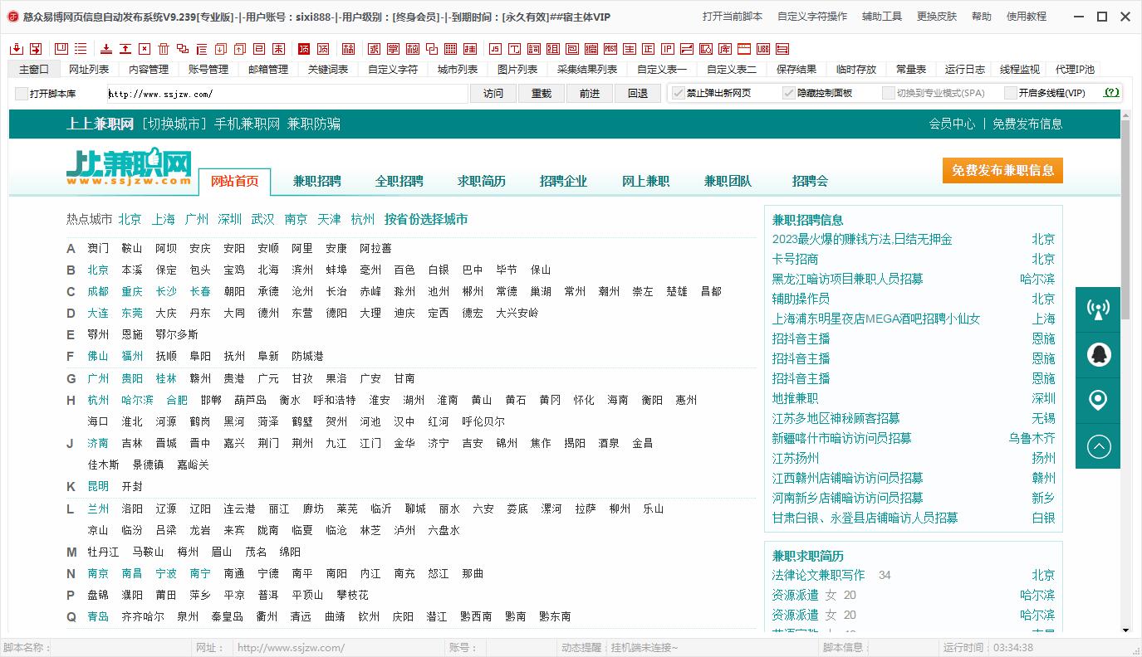Click the 編 edit toolbar icon
1142x657 pixels.
(x=591, y=49)
